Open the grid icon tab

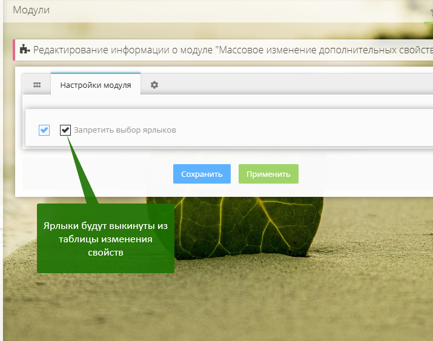(x=37, y=85)
